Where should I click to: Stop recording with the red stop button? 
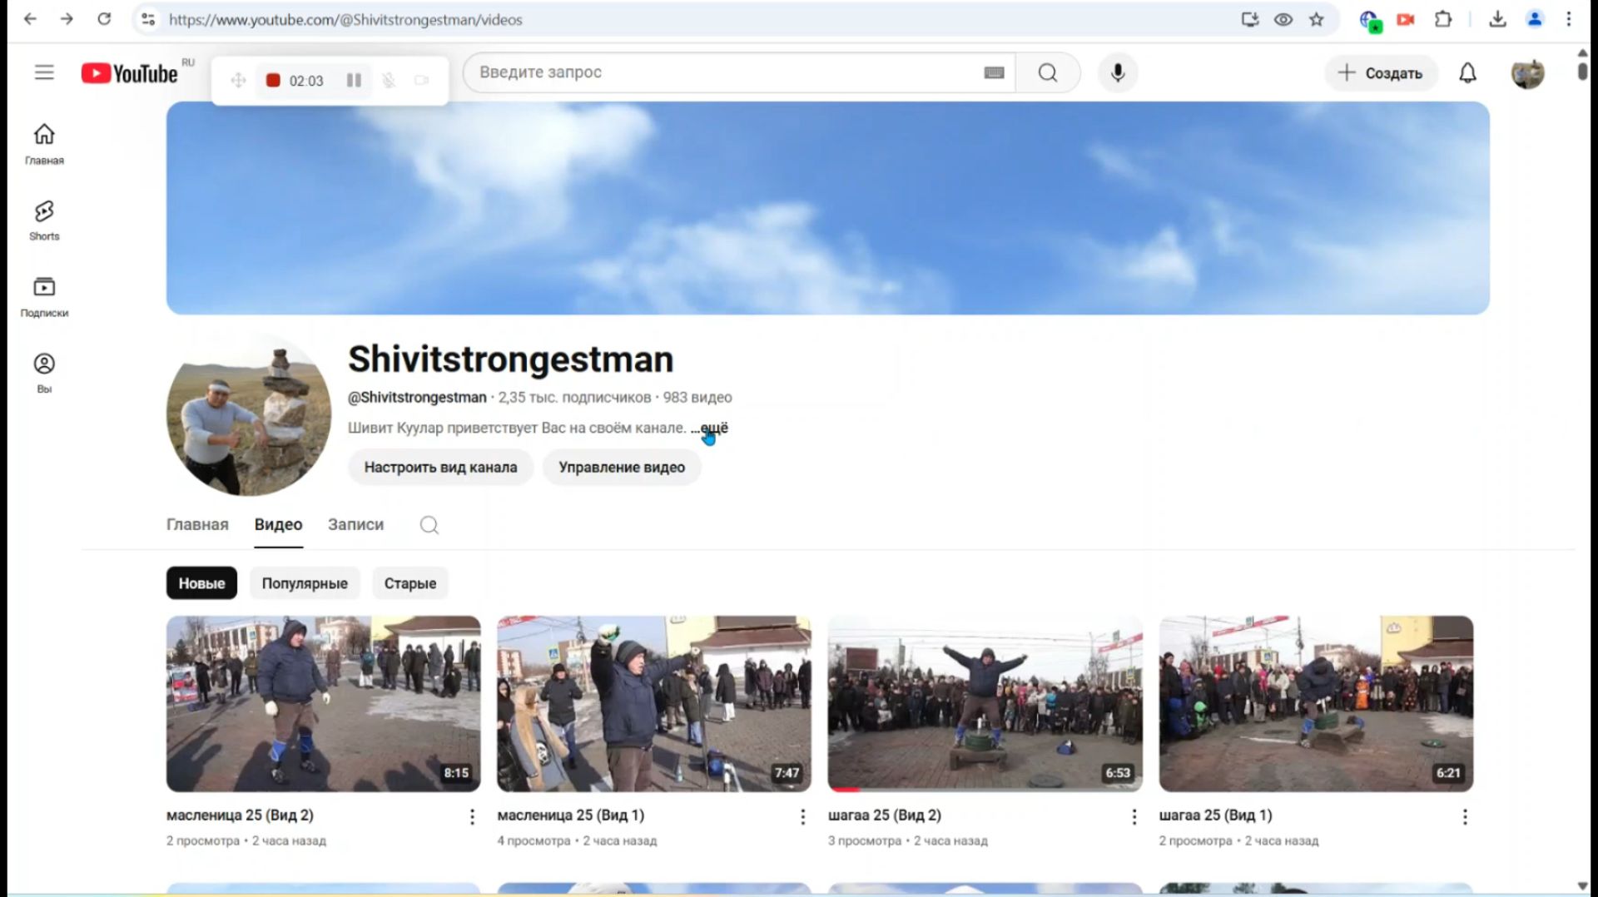click(x=273, y=80)
